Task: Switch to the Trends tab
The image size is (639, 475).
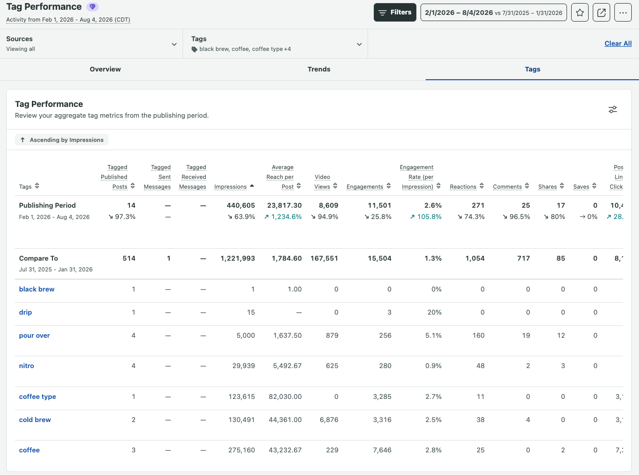Action: [319, 69]
